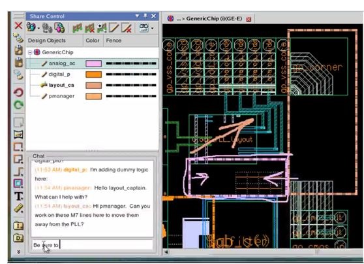Click the GenericChip root node icon
The width and height of the screenshot is (364, 264).
[37, 52]
